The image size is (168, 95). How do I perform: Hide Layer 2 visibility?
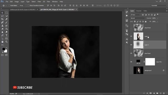pos(131,45)
